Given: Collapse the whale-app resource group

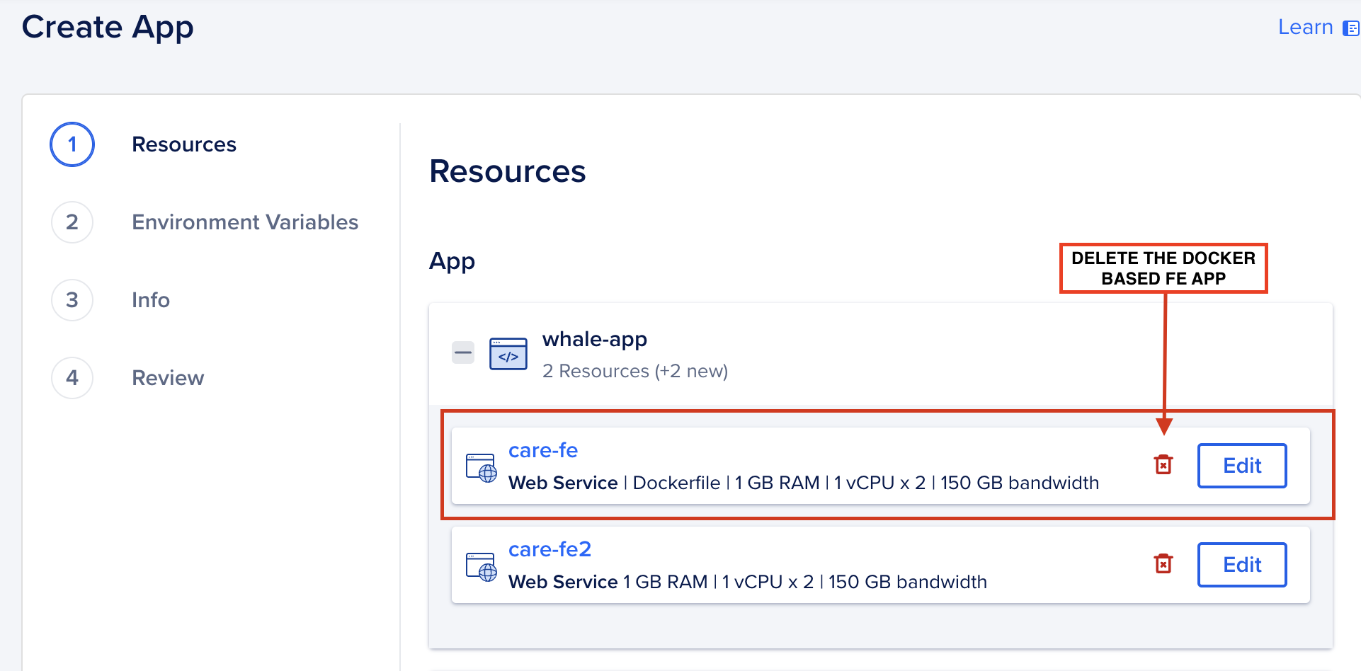Looking at the screenshot, I should tap(463, 352).
